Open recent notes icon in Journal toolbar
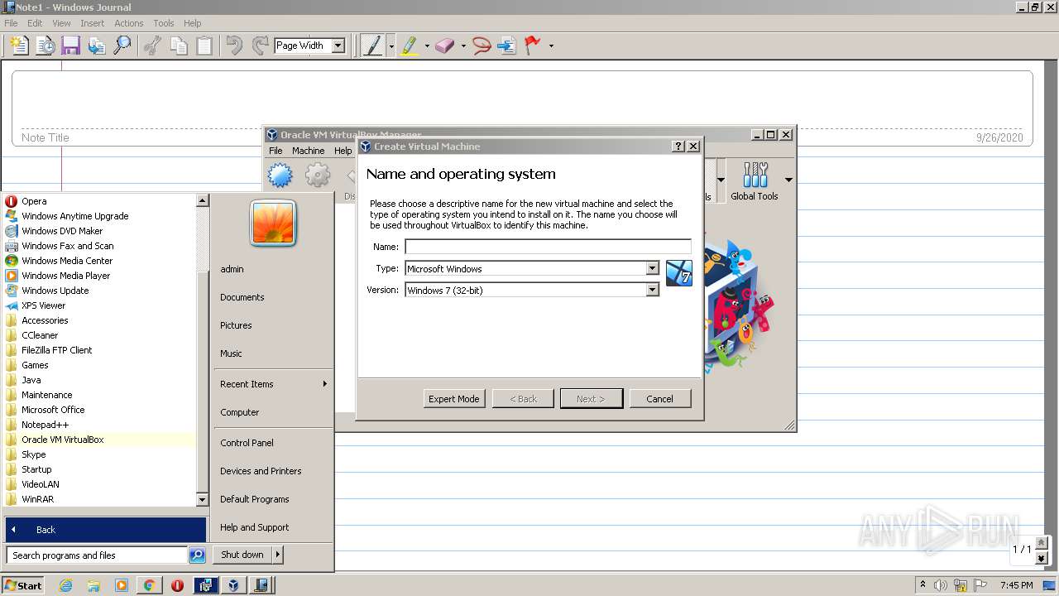 tap(45, 46)
